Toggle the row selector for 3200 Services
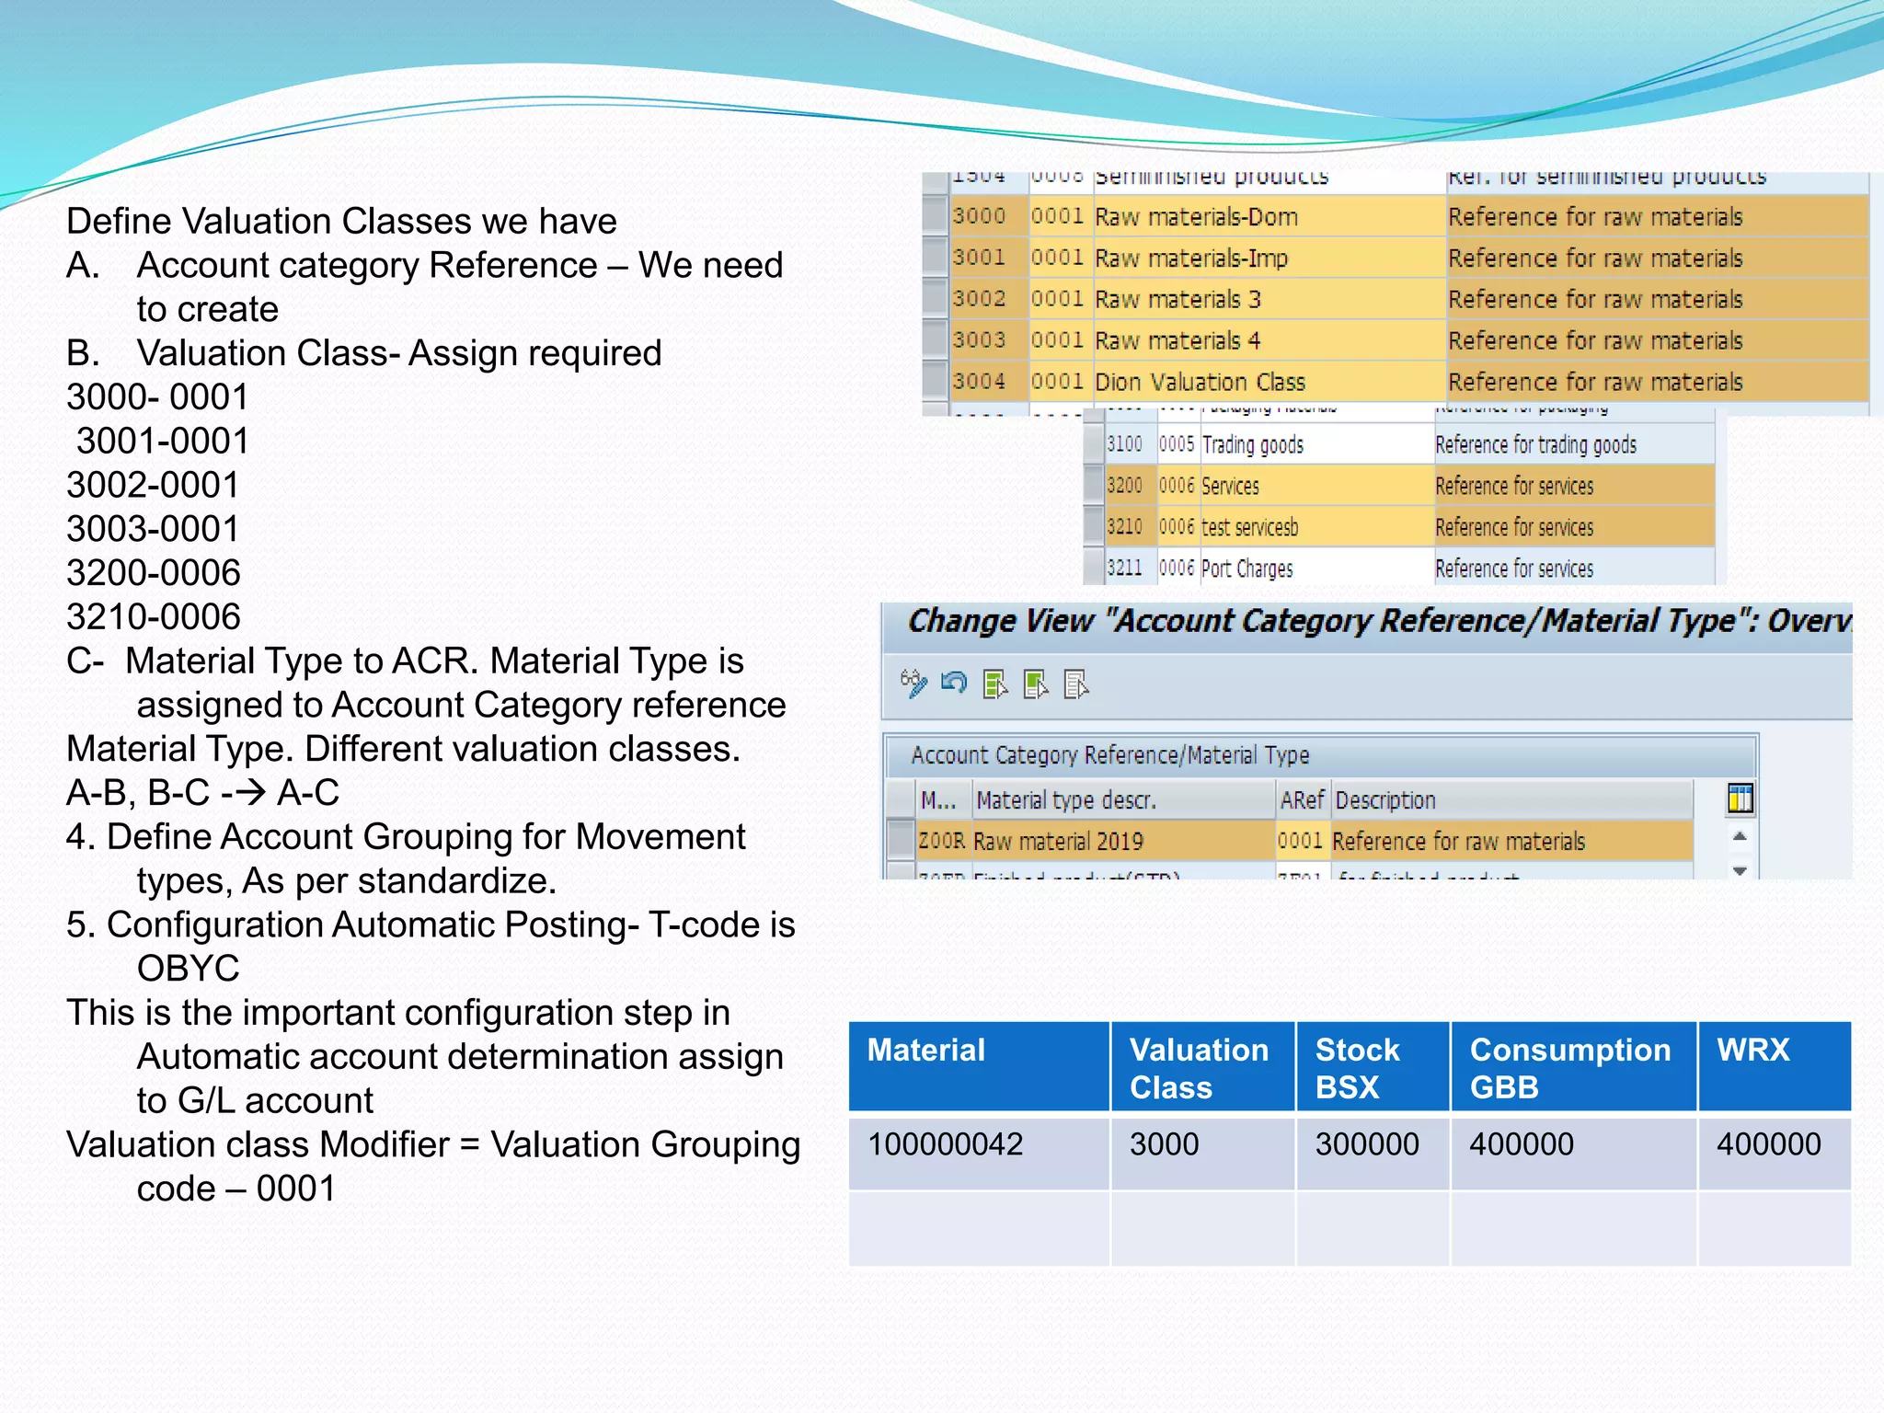Viewport: 1884px width, 1413px height. click(1094, 486)
